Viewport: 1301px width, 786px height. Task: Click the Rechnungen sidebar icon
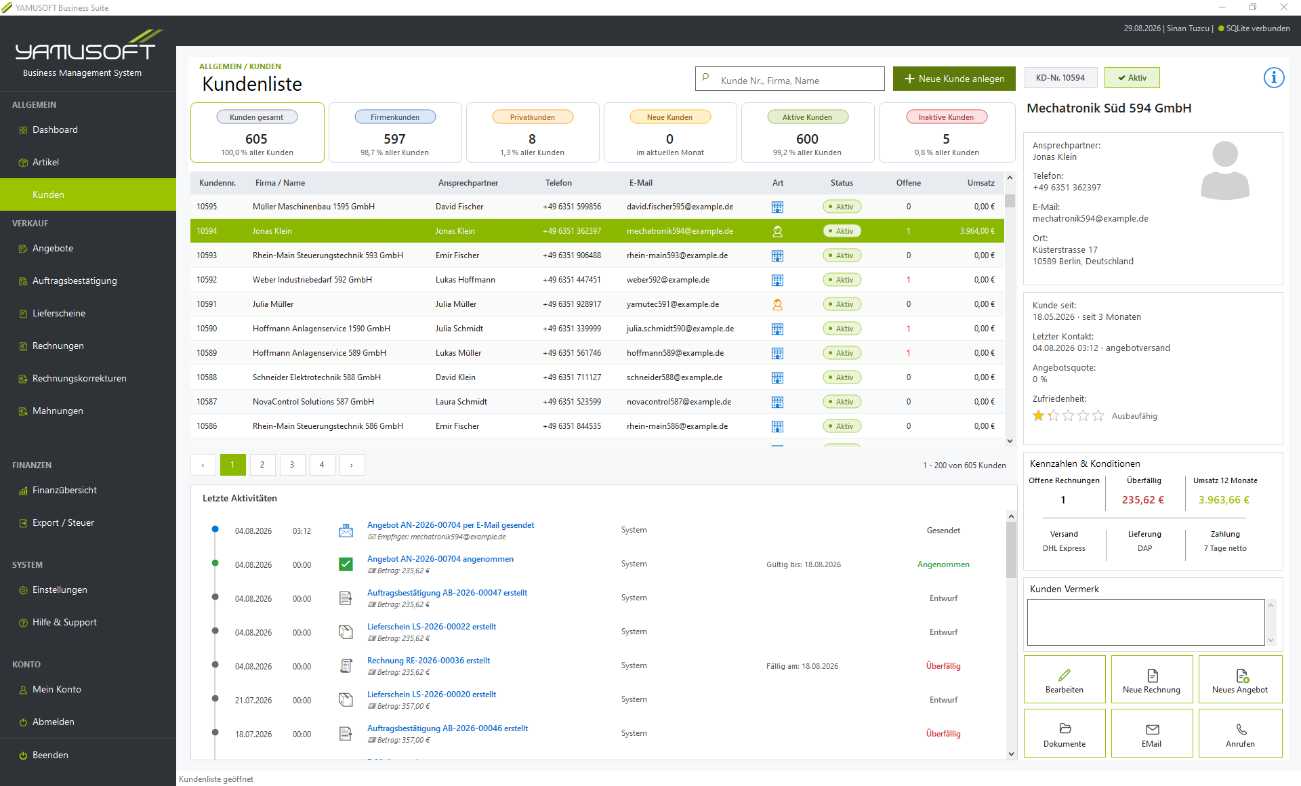click(23, 346)
